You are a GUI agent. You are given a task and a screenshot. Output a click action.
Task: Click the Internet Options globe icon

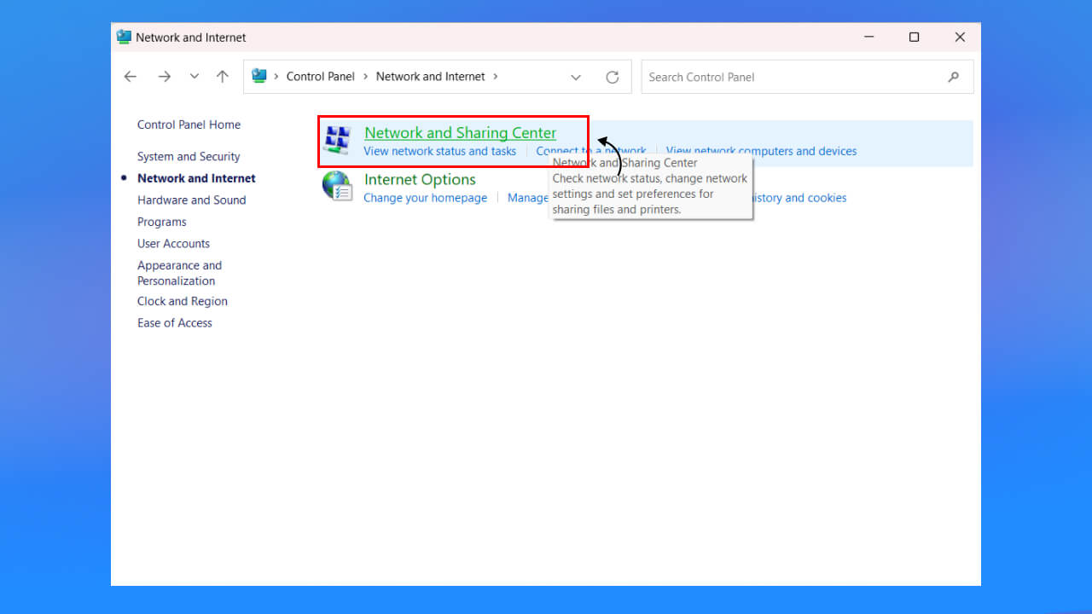(338, 186)
